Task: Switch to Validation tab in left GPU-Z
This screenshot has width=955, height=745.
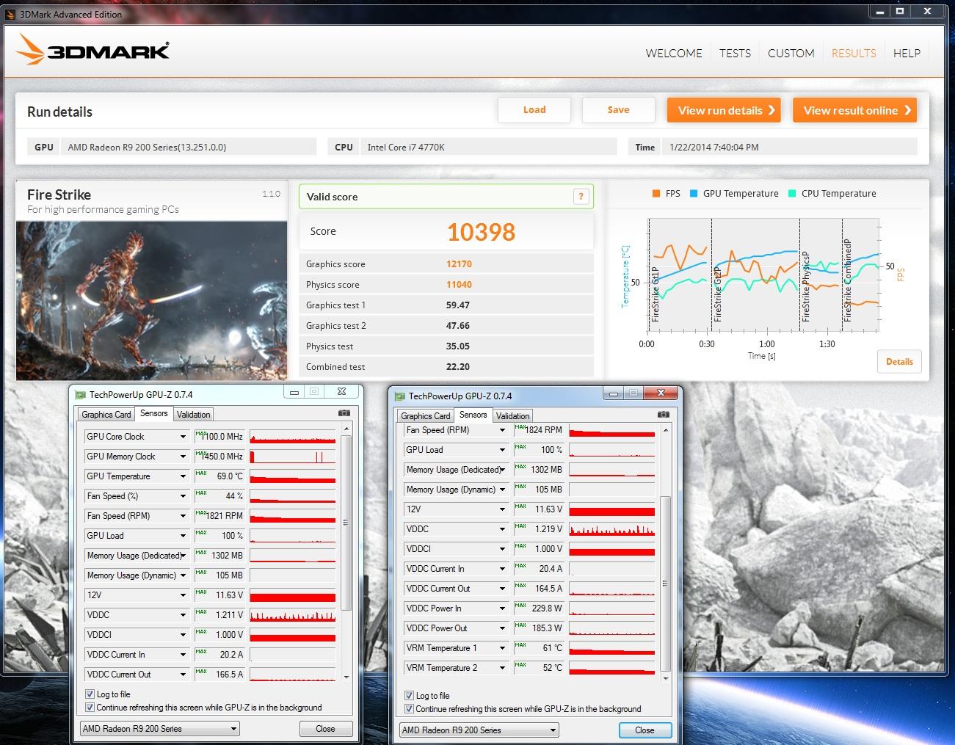Action: [194, 415]
